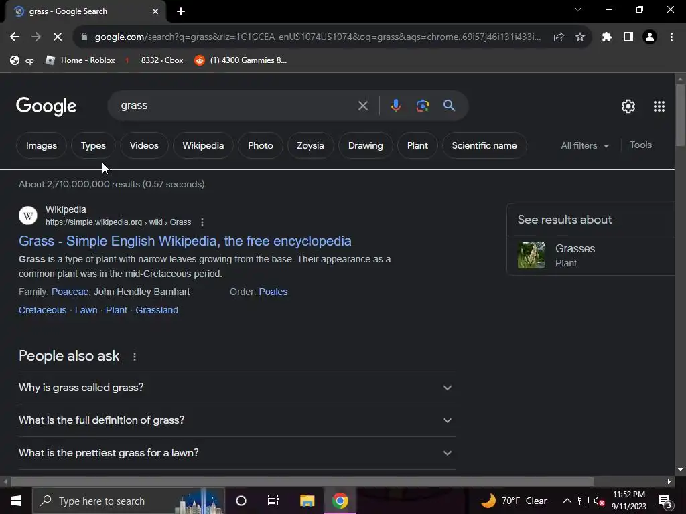Open muted volume tray icon

[599, 501]
